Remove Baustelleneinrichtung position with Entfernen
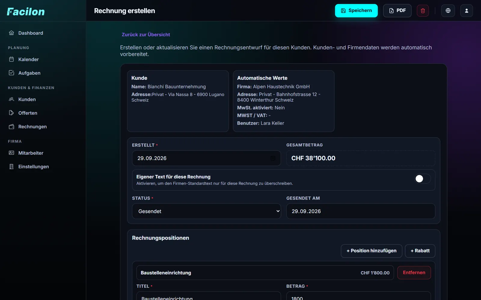The height and width of the screenshot is (300, 481). (414, 273)
